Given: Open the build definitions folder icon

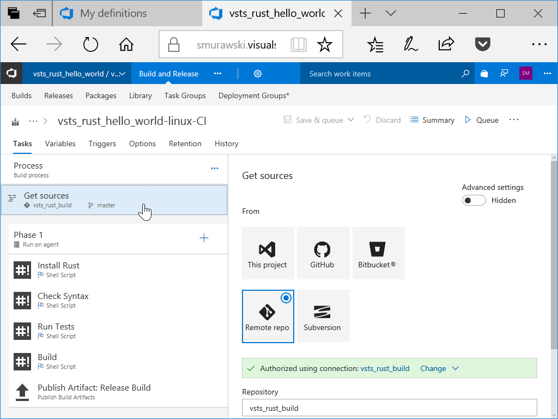Looking at the screenshot, I should 15,122.
